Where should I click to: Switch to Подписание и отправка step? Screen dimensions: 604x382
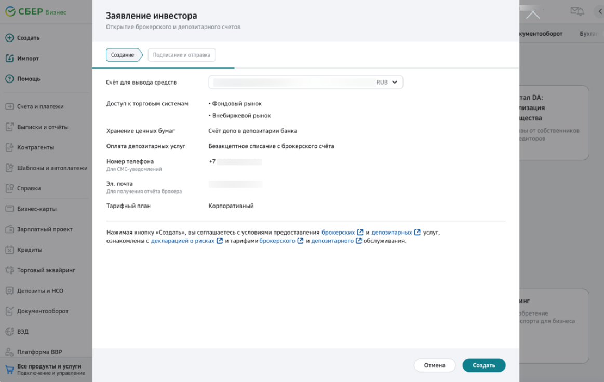pos(181,55)
